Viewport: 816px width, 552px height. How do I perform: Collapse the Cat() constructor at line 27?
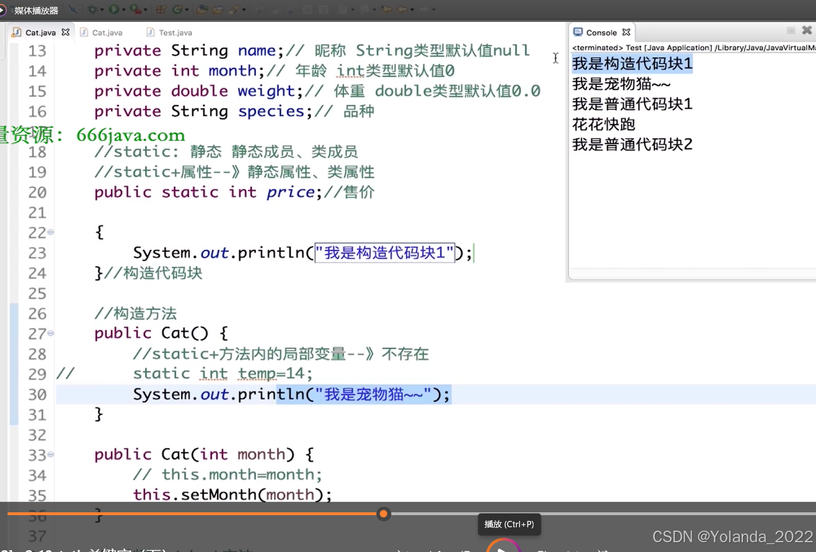51,333
